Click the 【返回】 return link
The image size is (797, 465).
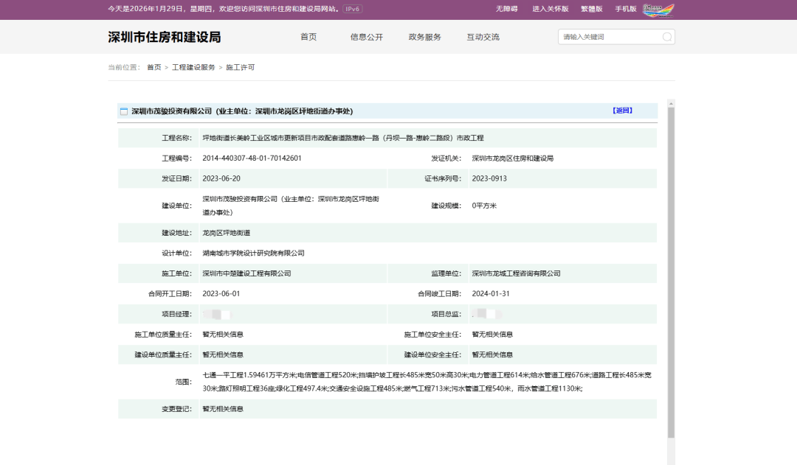pyautogui.click(x=622, y=111)
